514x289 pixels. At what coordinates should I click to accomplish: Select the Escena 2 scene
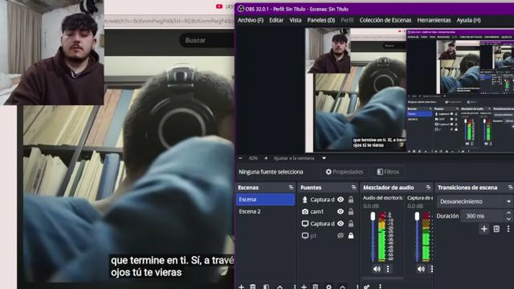(x=265, y=212)
